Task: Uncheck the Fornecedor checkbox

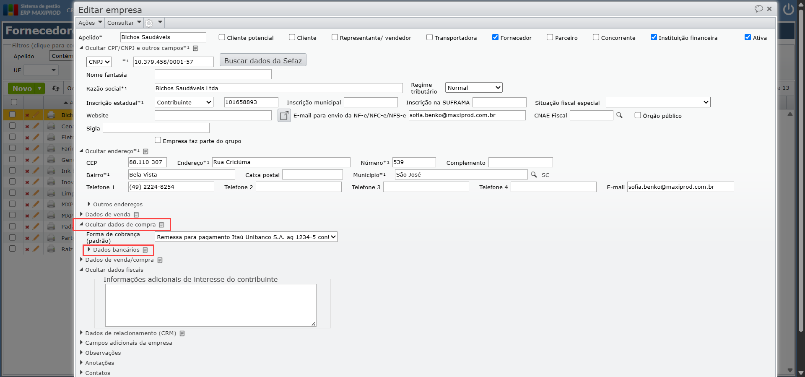Action: 495,37
